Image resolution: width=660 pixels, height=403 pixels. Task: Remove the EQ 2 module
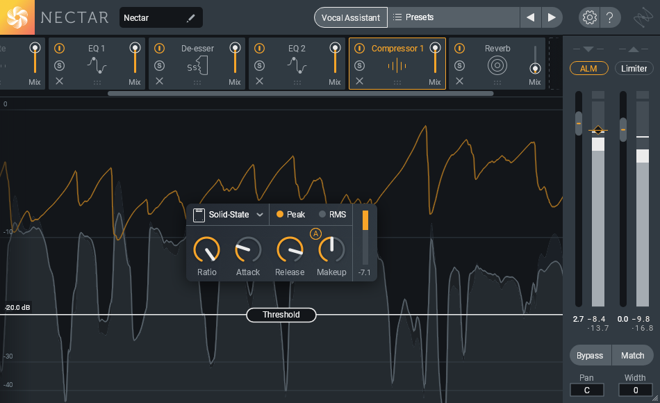260,81
